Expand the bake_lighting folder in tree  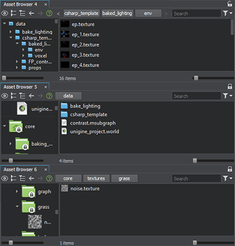[11, 32]
